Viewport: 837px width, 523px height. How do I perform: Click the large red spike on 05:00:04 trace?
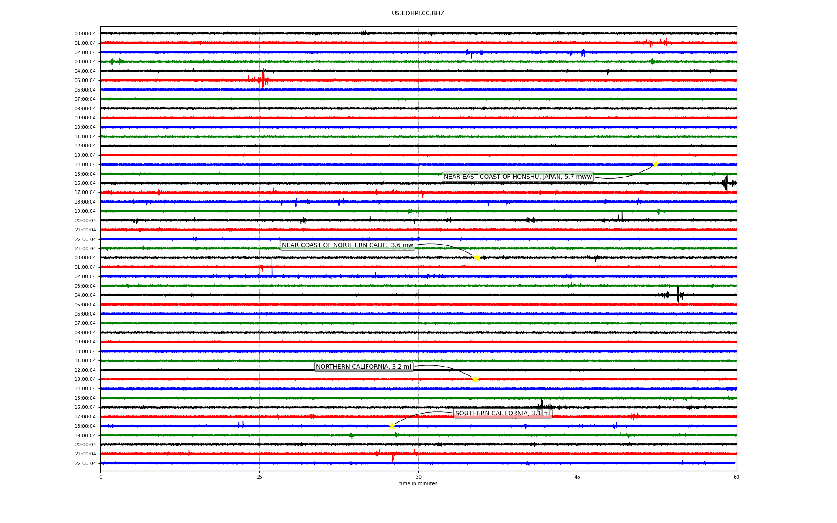(x=263, y=78)
